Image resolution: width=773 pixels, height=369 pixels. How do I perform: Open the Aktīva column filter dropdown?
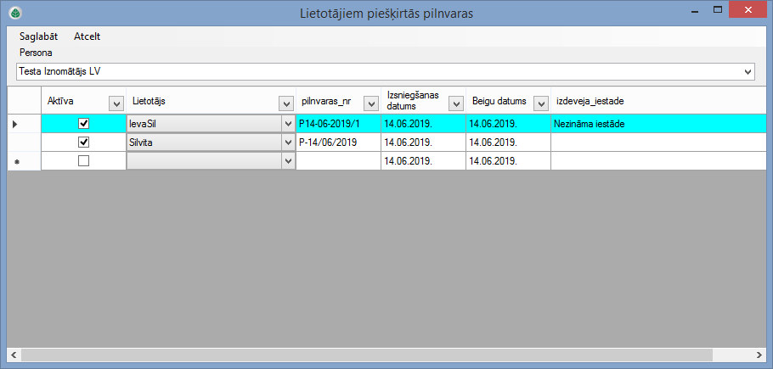(116, 103)
